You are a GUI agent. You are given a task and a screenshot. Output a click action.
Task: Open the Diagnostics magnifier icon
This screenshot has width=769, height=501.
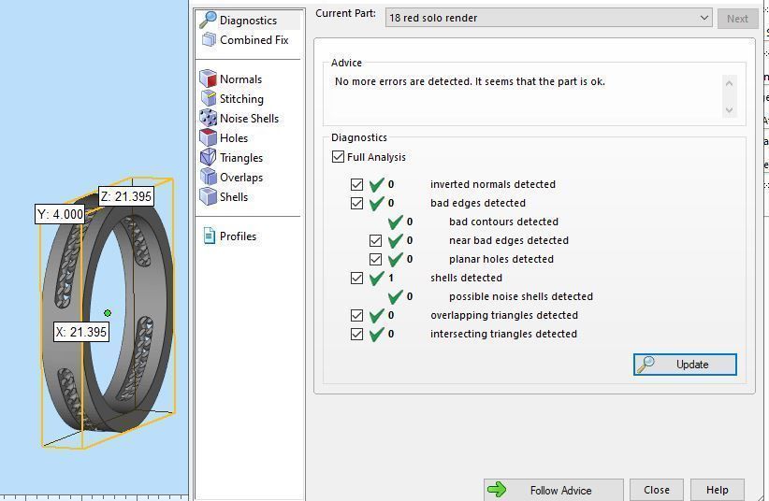pos(208,20)
